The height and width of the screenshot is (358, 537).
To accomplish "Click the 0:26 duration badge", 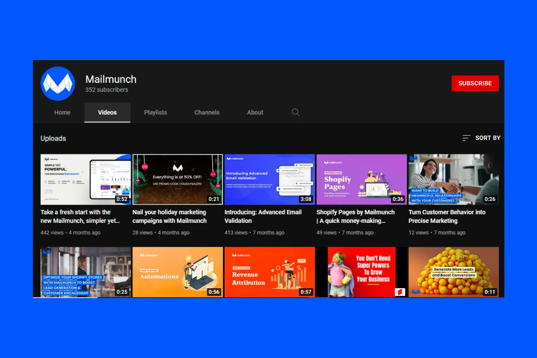I will click(490, 199).
